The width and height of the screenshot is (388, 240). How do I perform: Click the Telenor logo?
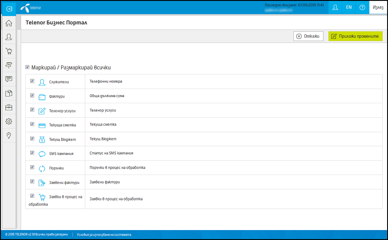pos(31,8)
